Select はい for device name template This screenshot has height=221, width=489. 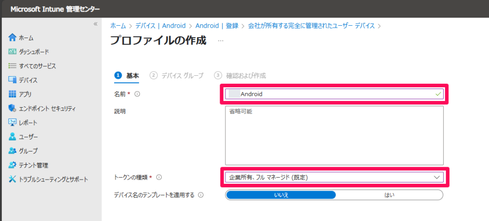[x=389, y=195]
